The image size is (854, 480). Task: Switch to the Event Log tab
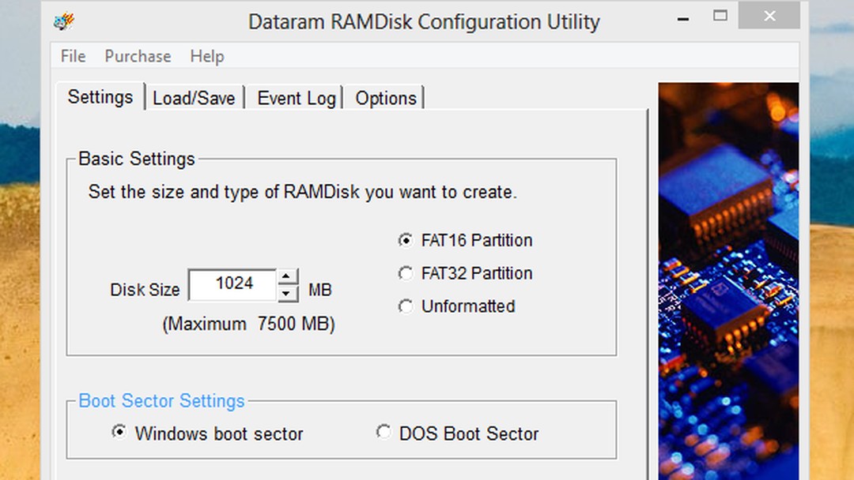(x=296, y=97)
